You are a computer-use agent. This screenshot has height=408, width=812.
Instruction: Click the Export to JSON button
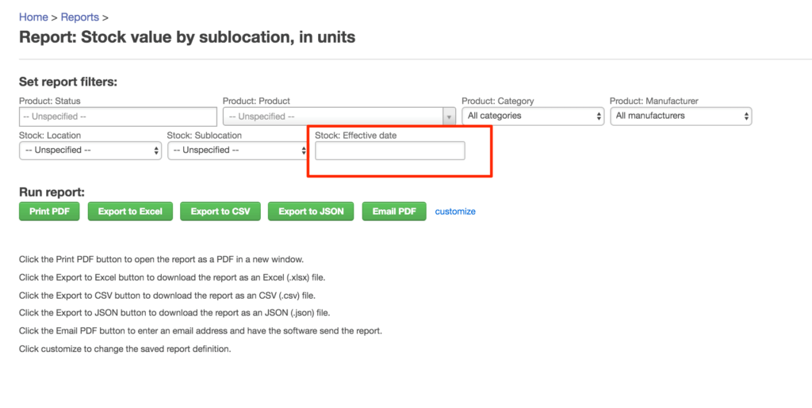pyautogui.click(x=311, y=212)
